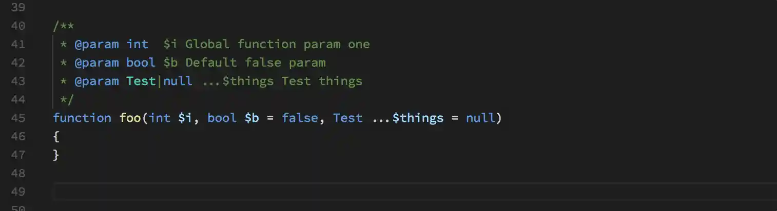Screen dimensions: 777x211
Task: Click line number 47 in the gutter
Action: tap(18, 155)
